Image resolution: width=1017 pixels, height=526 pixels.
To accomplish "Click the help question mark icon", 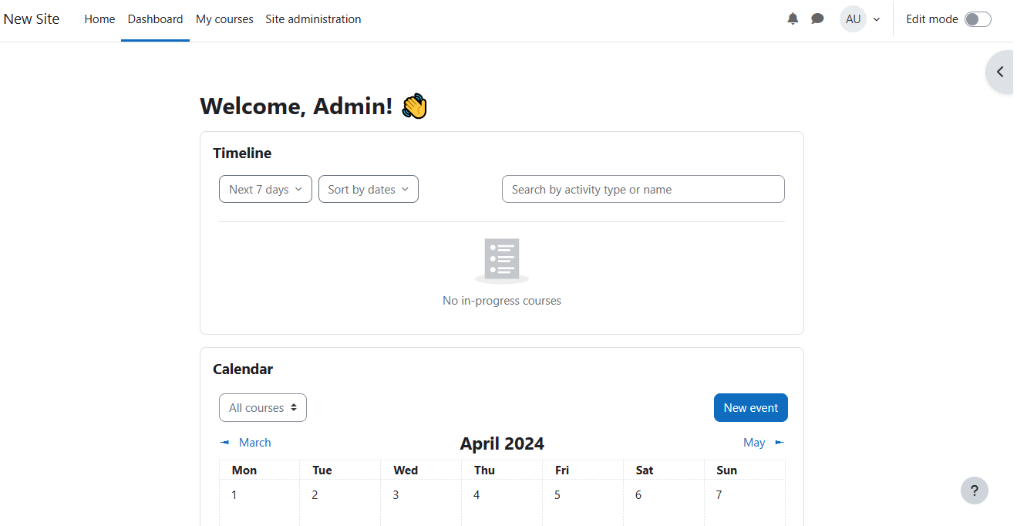I will (x=974, y=491).
